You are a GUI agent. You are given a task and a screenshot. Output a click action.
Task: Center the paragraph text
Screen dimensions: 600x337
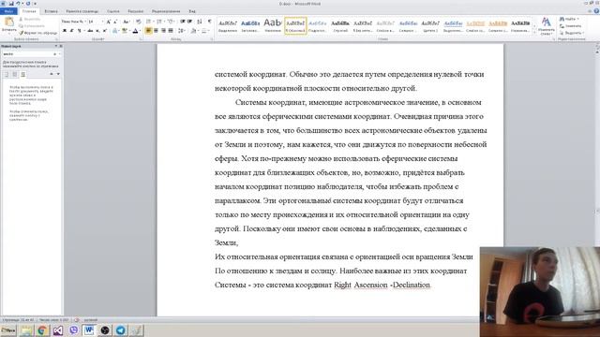pyautogui.click(x=156, y=31)
